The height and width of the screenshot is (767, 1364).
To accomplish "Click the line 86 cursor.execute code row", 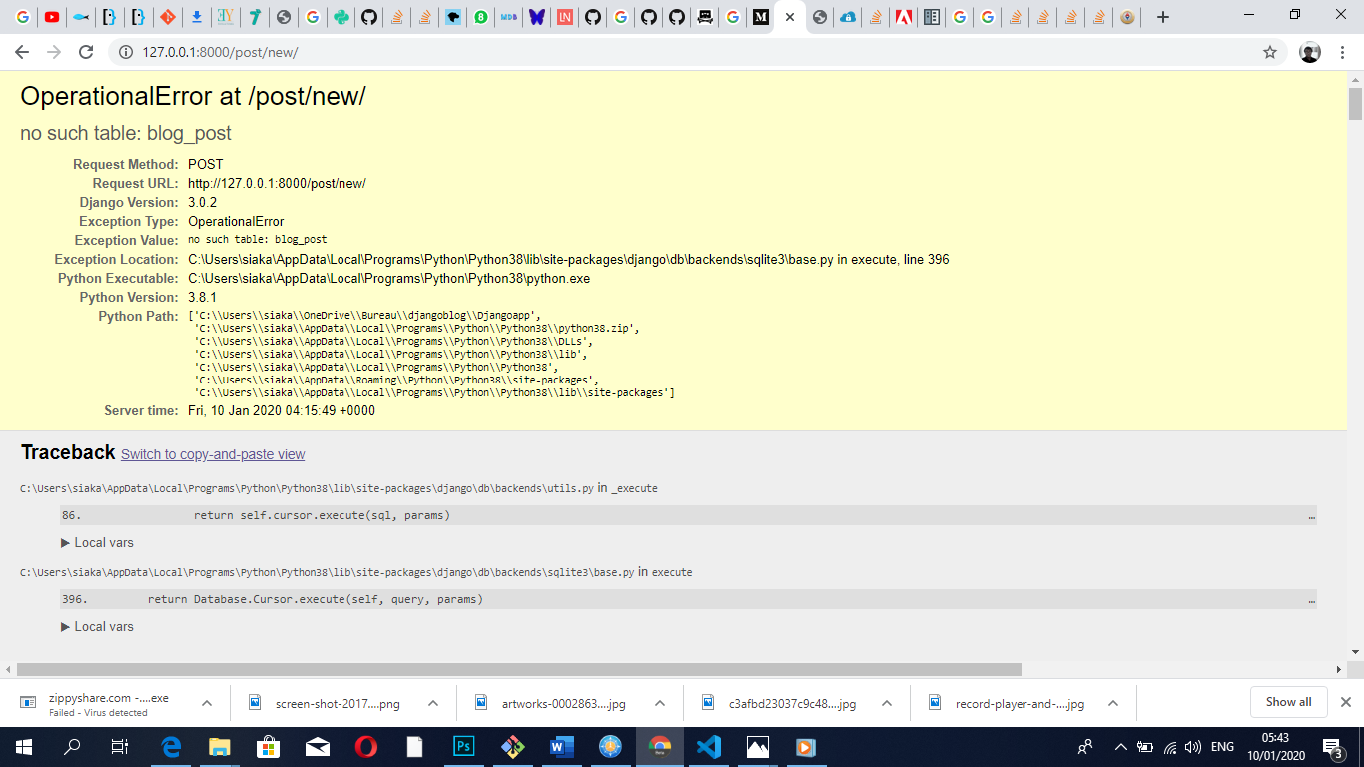I will [x=688, y=515].
